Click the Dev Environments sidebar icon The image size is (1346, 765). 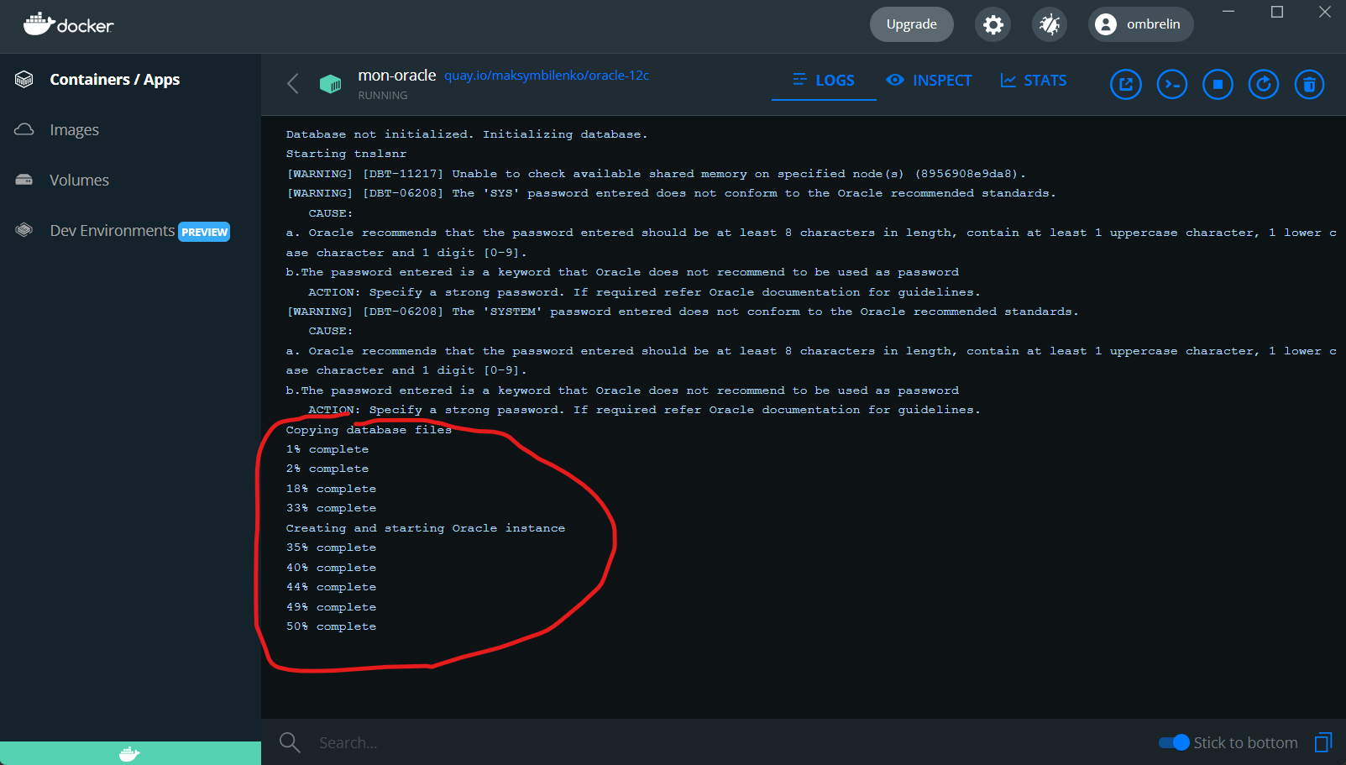24,230
